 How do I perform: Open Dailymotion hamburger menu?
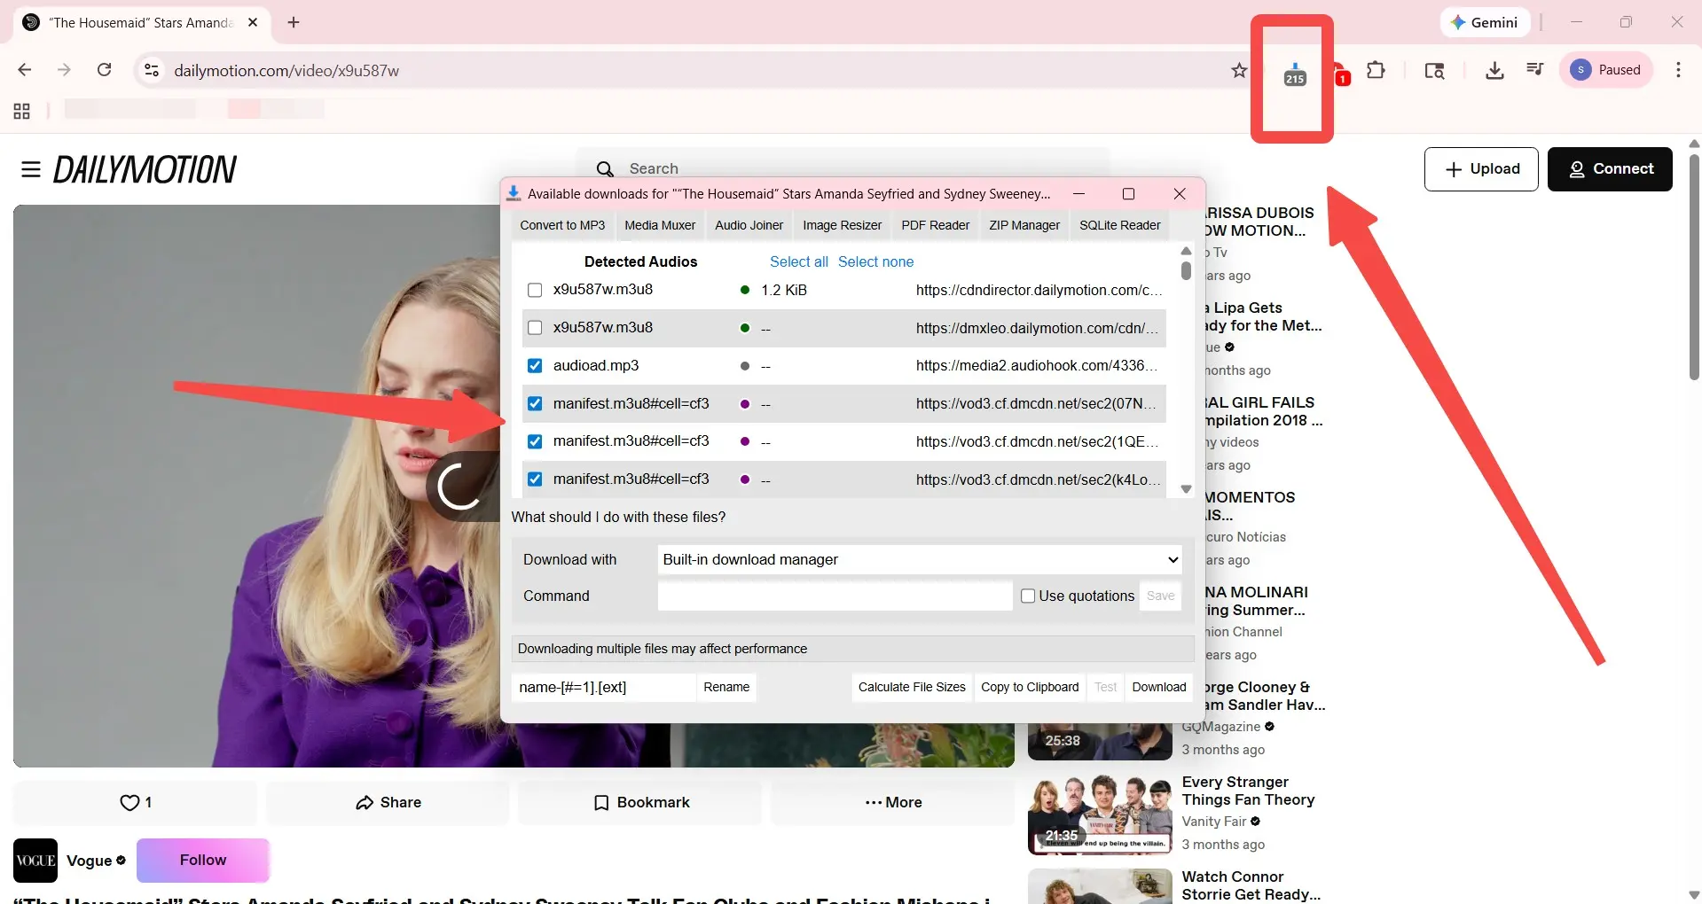coord(31,169)
